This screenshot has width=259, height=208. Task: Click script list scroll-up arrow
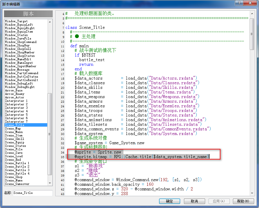(x=50, y=22)
